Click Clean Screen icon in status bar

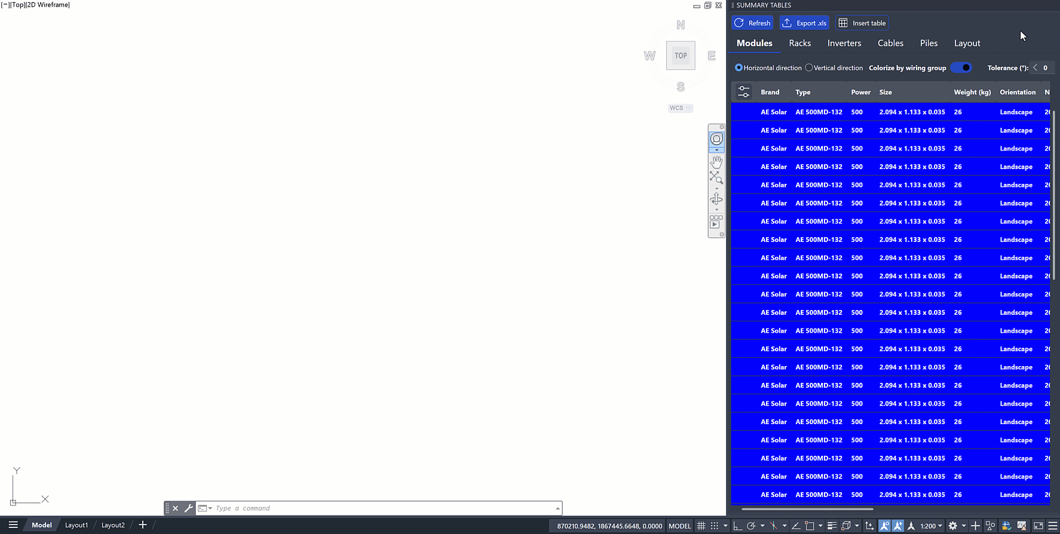coord(1038,526)
